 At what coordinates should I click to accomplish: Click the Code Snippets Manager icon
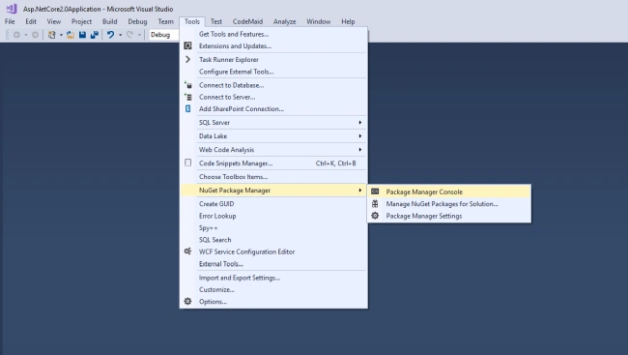[187, 163]
